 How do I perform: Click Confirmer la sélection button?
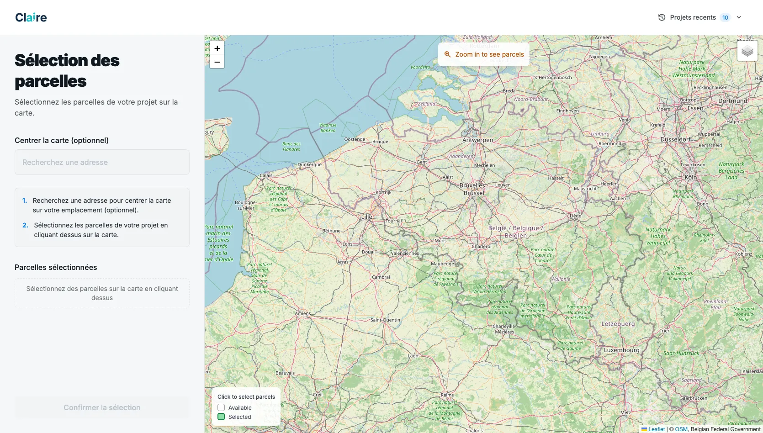102,407
